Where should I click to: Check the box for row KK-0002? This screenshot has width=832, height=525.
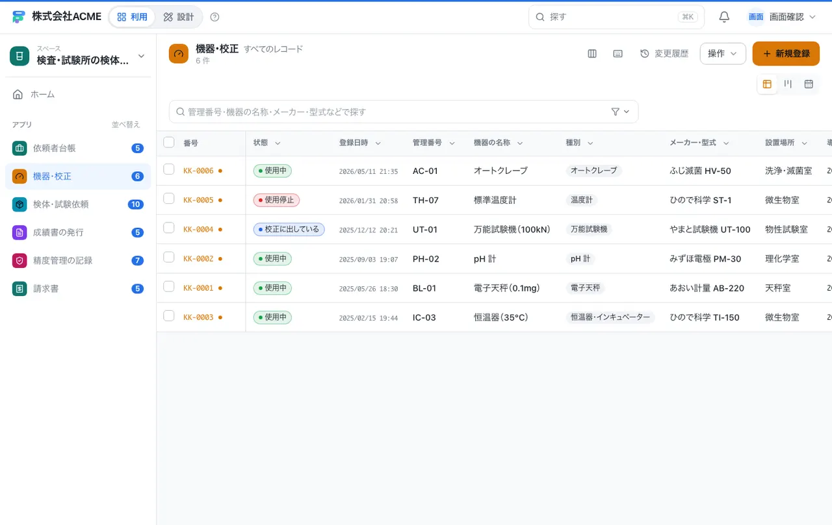(x=169, y=257)
